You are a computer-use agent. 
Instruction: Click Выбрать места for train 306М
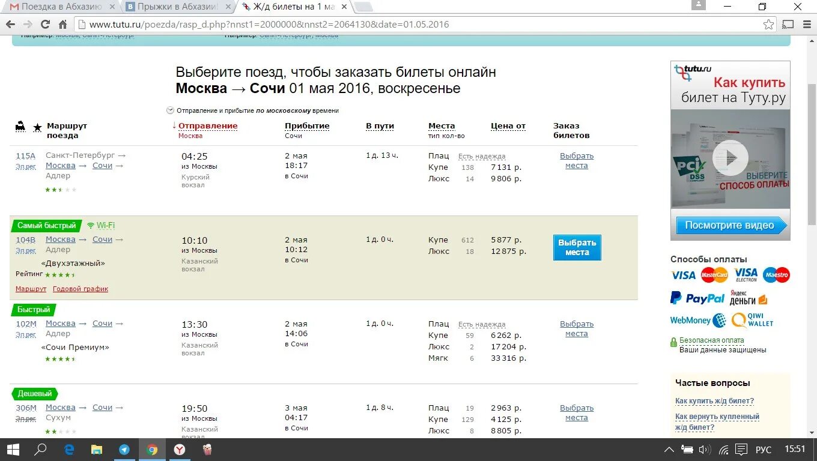(x=577, y=412)
